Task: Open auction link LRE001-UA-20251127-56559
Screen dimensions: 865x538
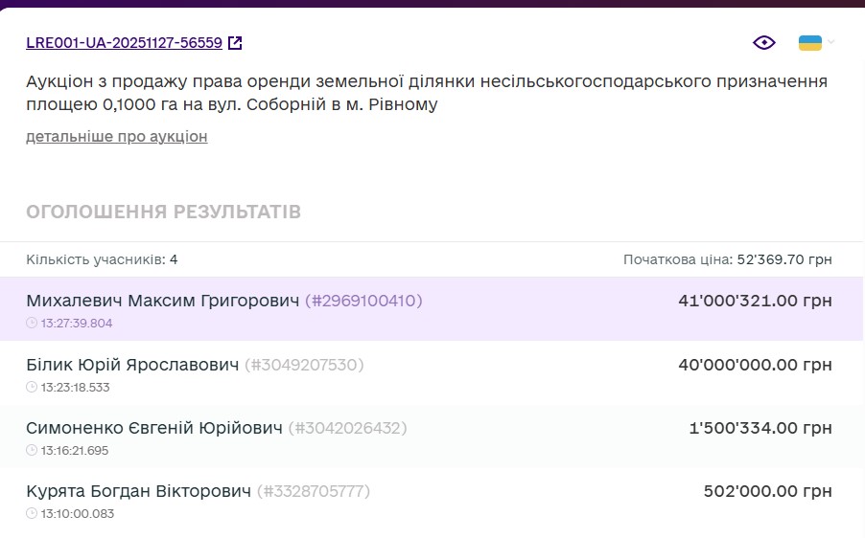Action: (124, 43)
